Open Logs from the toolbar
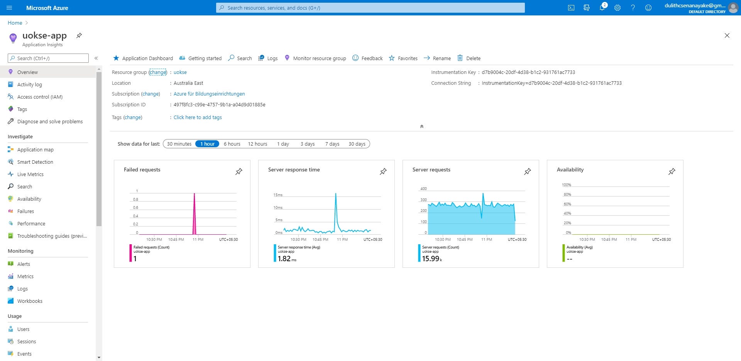Viewport: 741px width, 361px height. [268, 58]
